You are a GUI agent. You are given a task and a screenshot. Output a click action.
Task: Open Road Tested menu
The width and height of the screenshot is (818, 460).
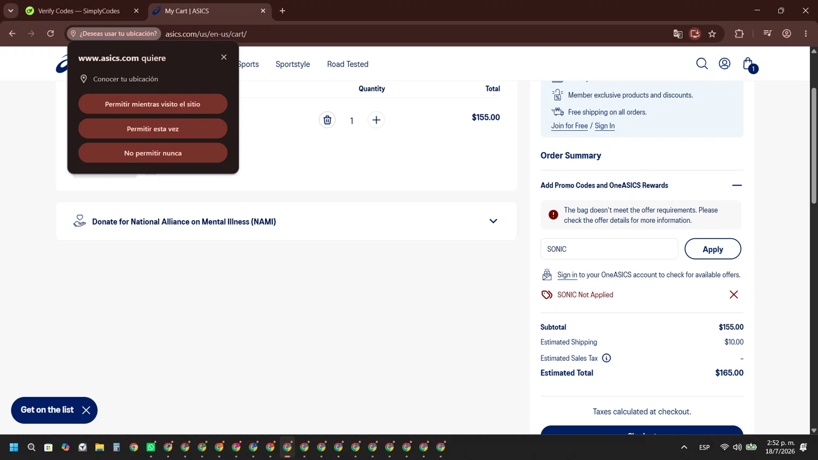tap(348, 64)
